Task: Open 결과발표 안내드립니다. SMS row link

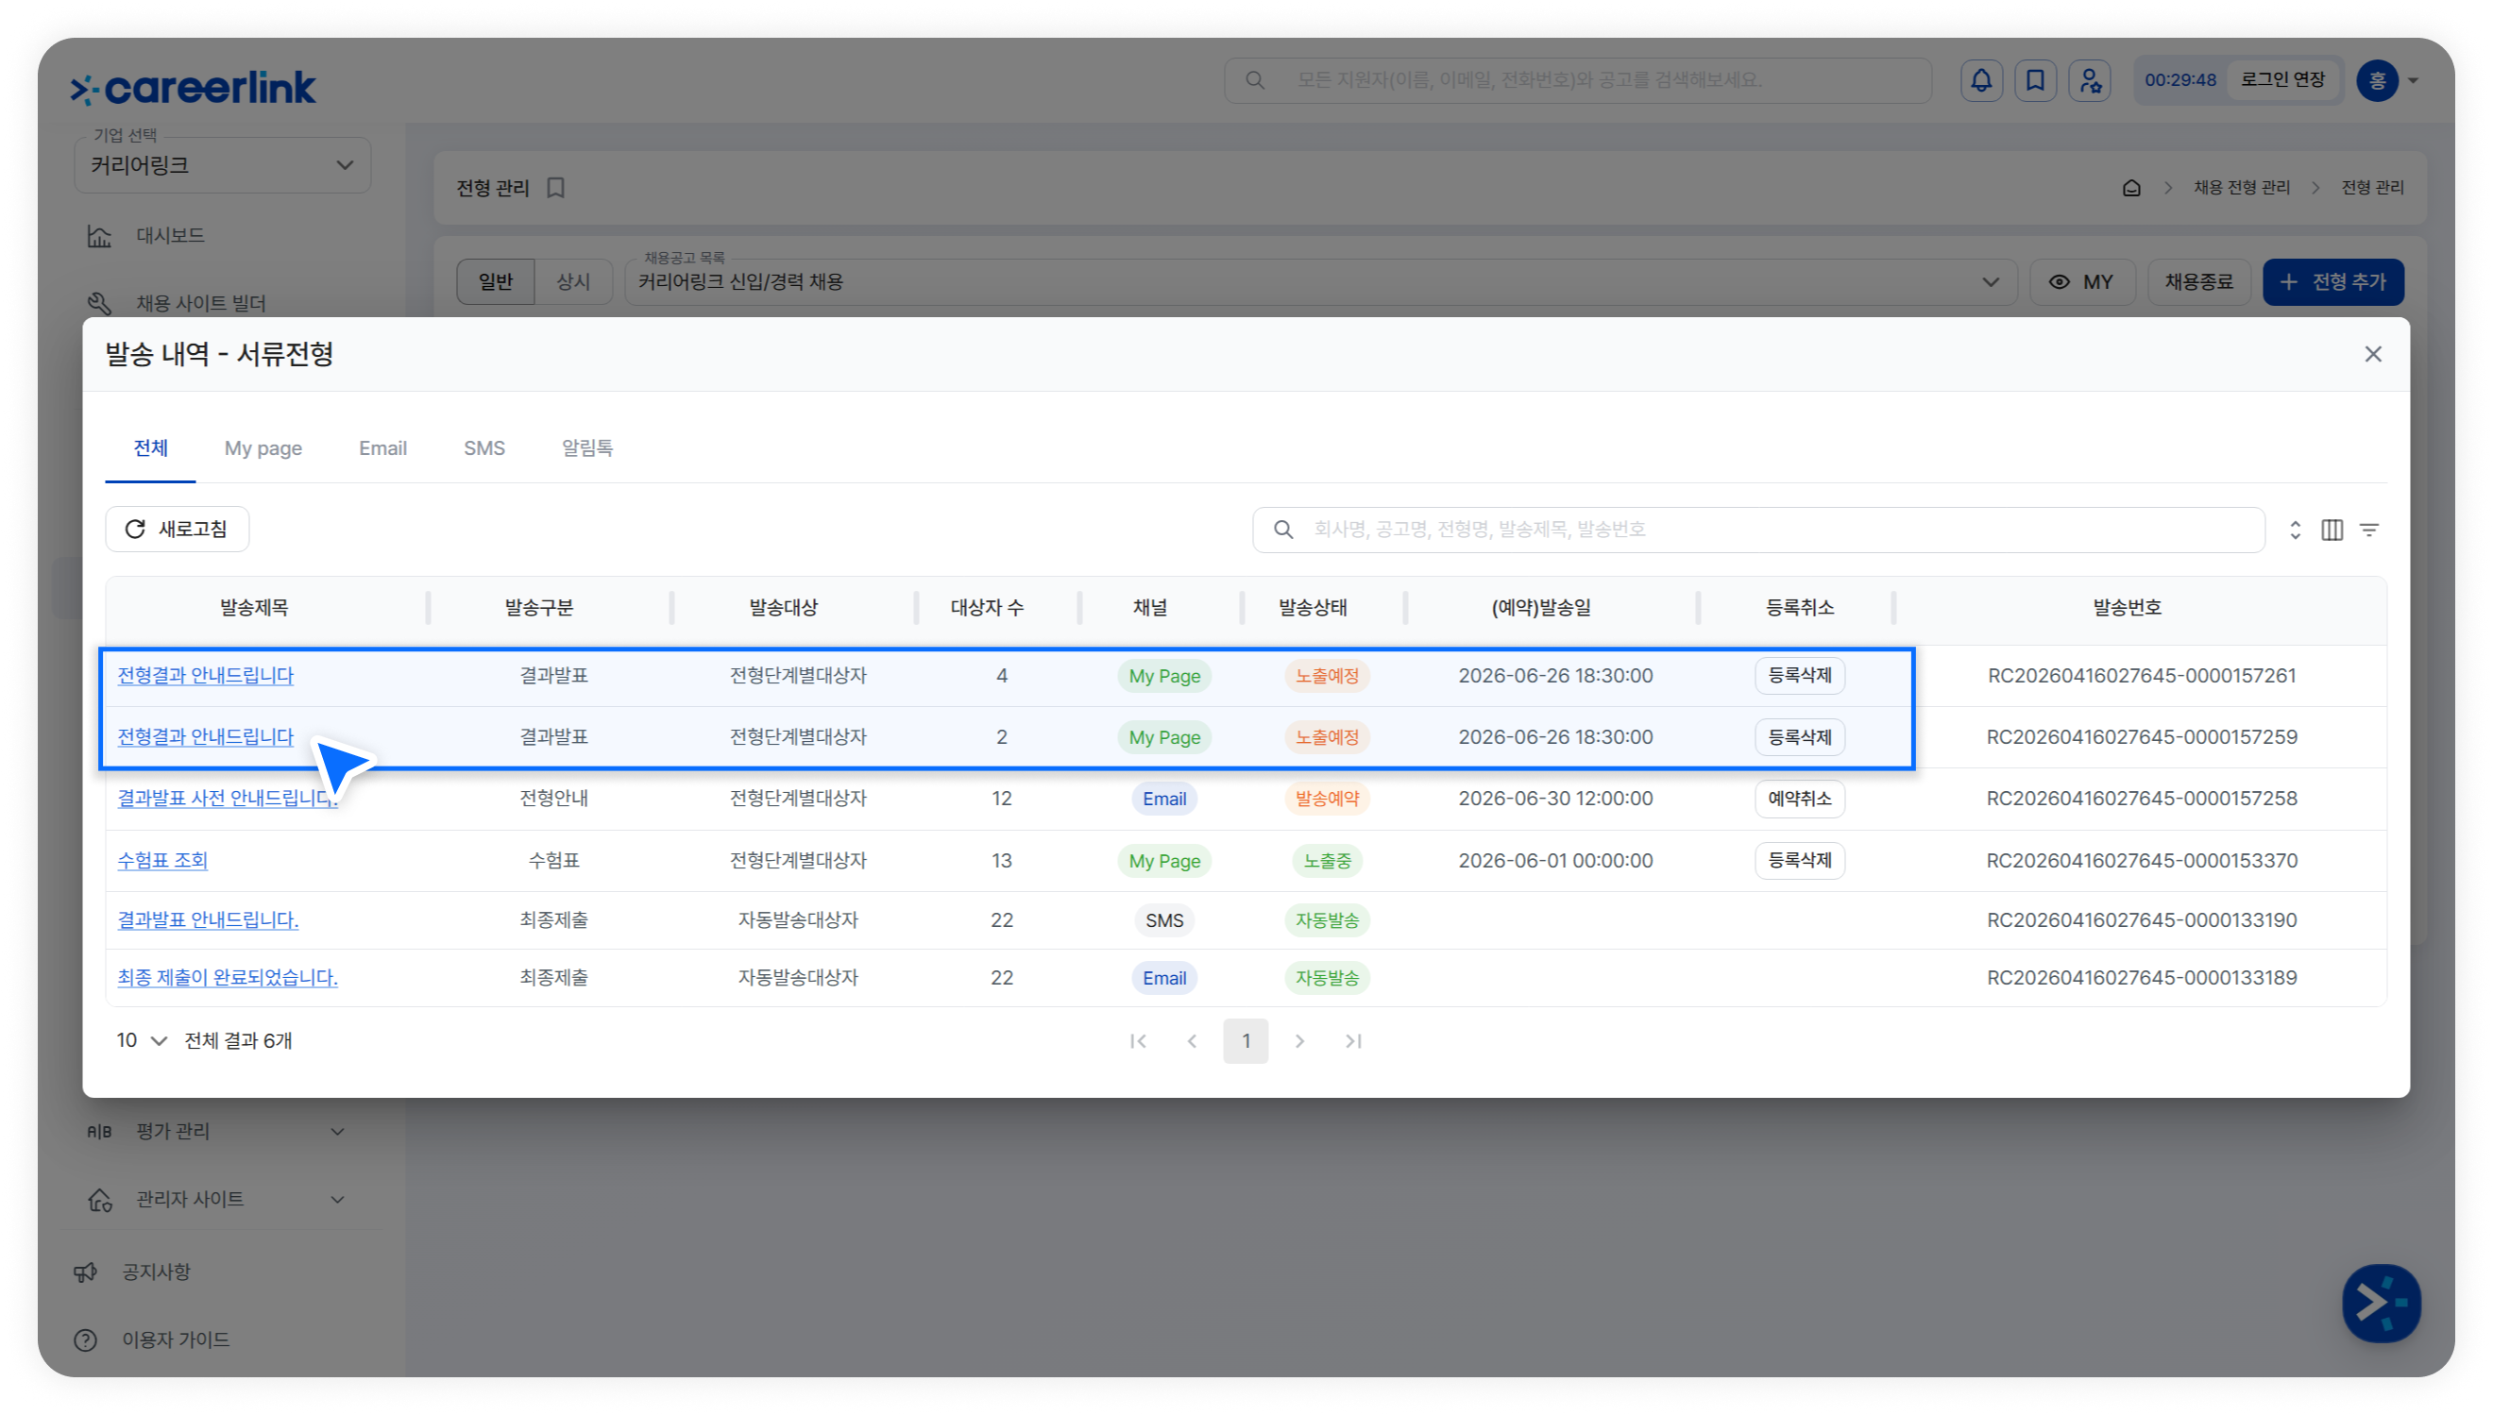Action: [208, 919]
